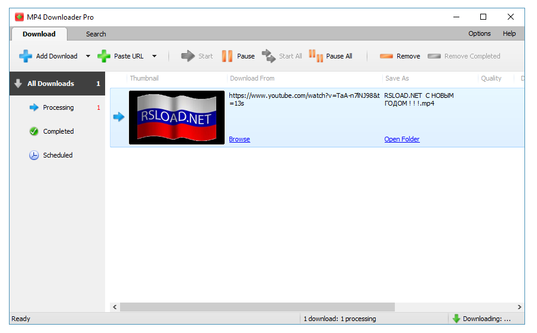Screen dimensions: 537x333
Task: Click the Start All double-arrow icon
Action: click(269, 56)
